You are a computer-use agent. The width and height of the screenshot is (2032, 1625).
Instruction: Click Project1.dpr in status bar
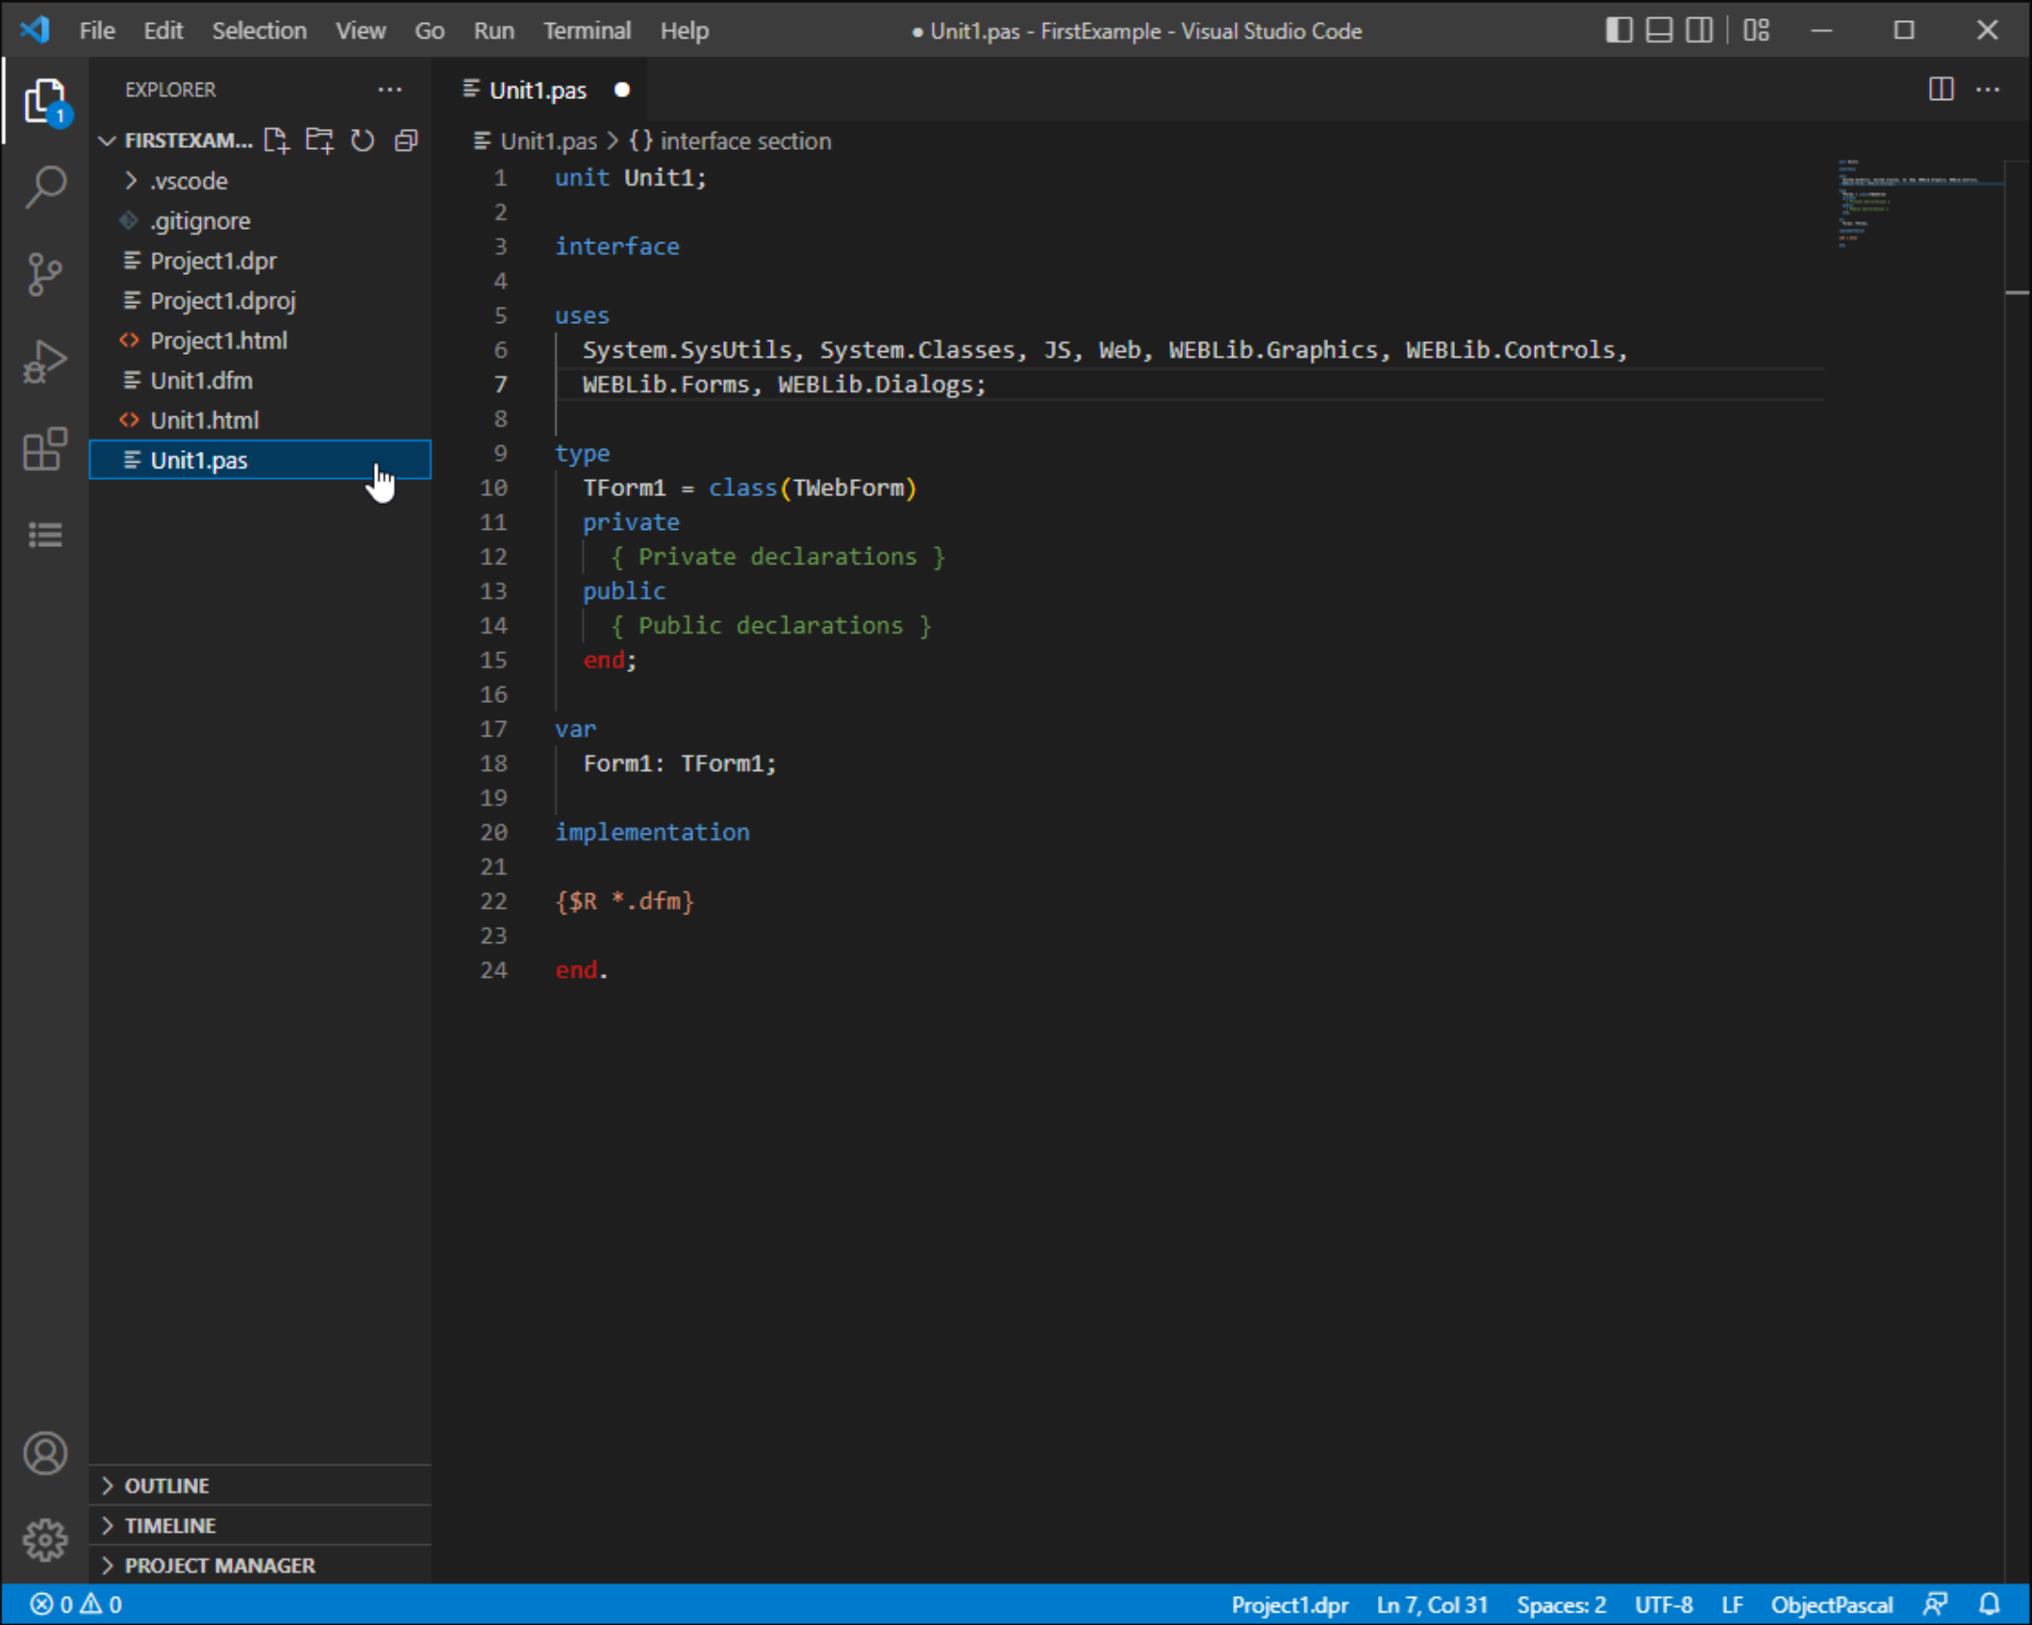click(x=1290, y=1604)
